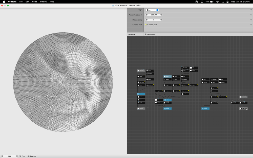The height and width of the screenshot is (158, 253).
Task: Select the blue combine1 node
Action: (x=167, y=100)
